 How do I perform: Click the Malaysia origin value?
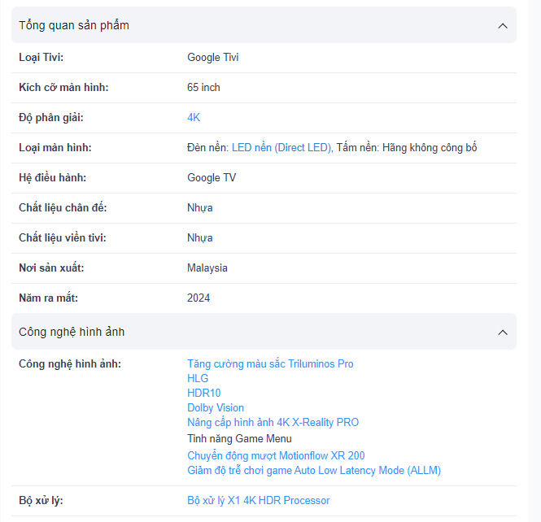[x=207, y=268]
